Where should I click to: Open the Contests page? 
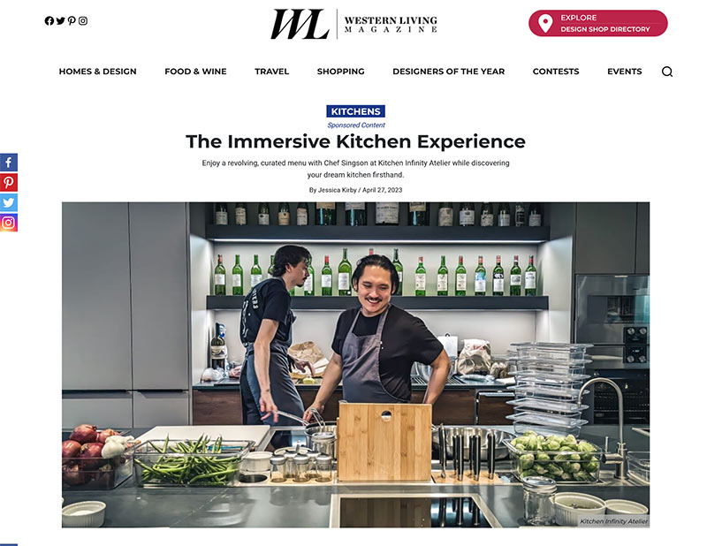[x=556, y=72]
